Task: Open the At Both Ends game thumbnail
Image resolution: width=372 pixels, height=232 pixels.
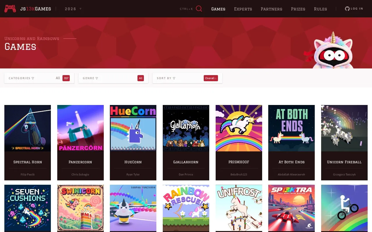Action: 291,128
